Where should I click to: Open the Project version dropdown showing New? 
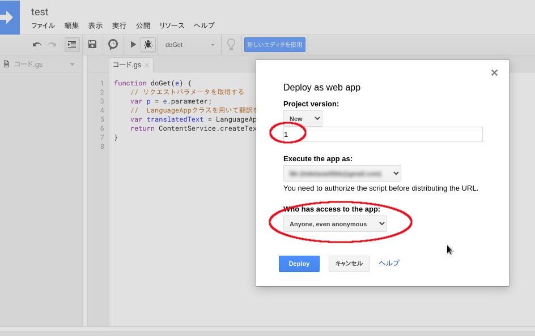[x=303, y=118]
